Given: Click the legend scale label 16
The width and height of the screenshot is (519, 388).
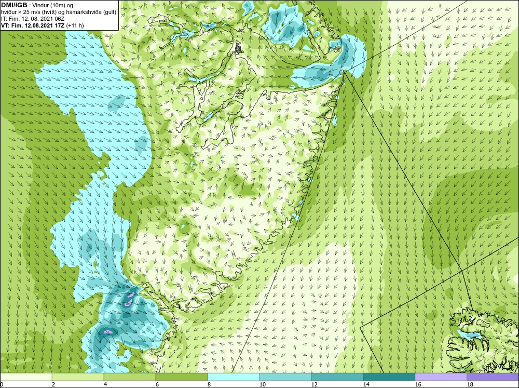Looking at the screenshot, I should pyautogui.click(x=418, y=384).
